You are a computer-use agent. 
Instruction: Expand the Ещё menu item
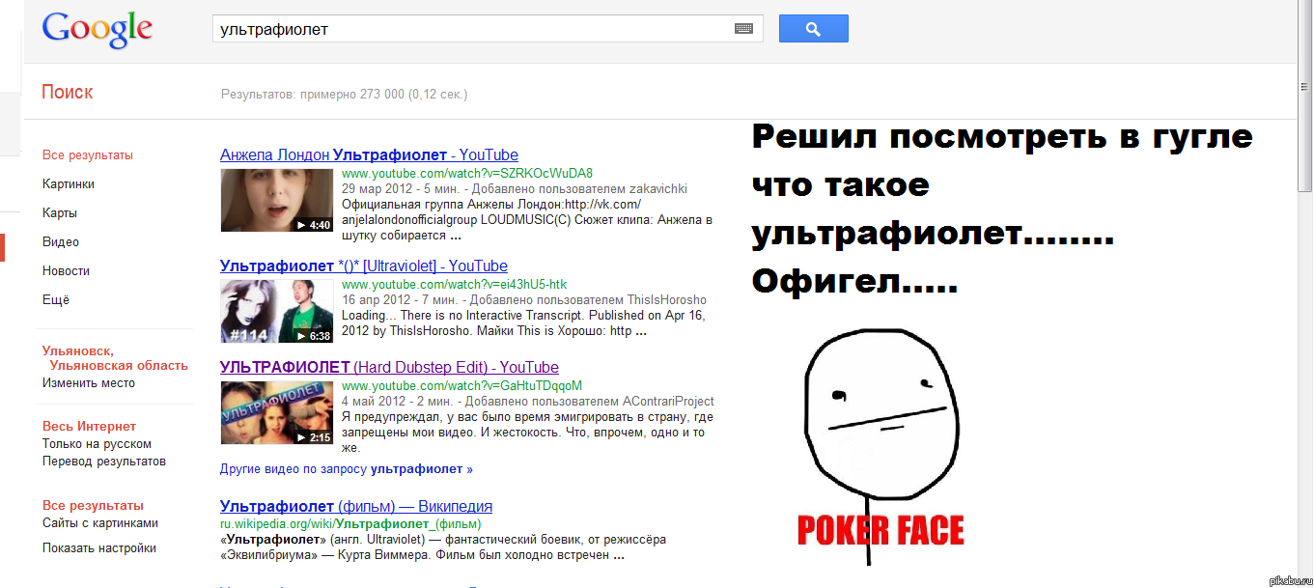coord(56,300)
